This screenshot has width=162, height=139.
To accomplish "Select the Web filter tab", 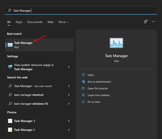I will [x=50, y=22].
